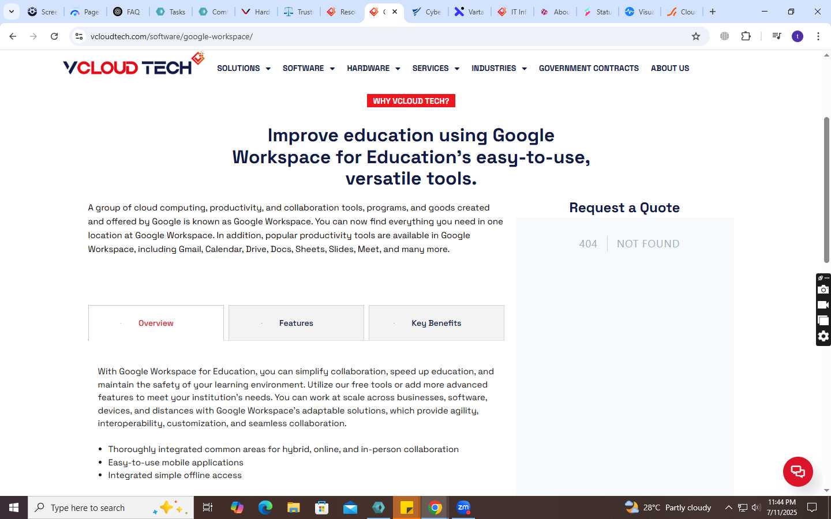Click the camera screenshot icon on side panel
Screen dimensions: 831x519
point(823,289)
